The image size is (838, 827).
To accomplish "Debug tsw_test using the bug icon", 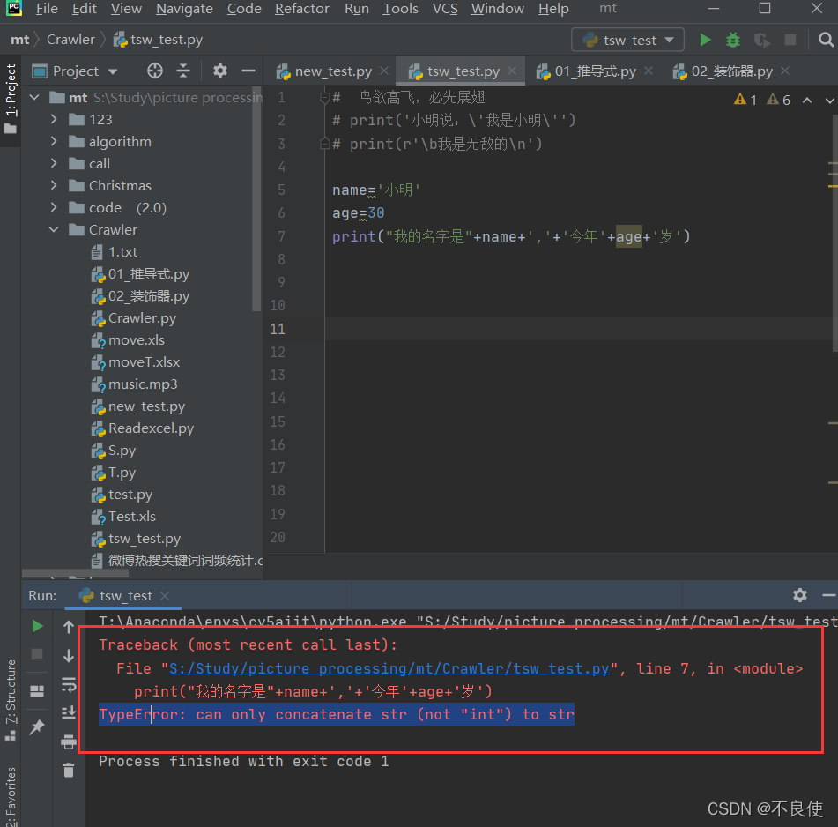I will 730,40.
